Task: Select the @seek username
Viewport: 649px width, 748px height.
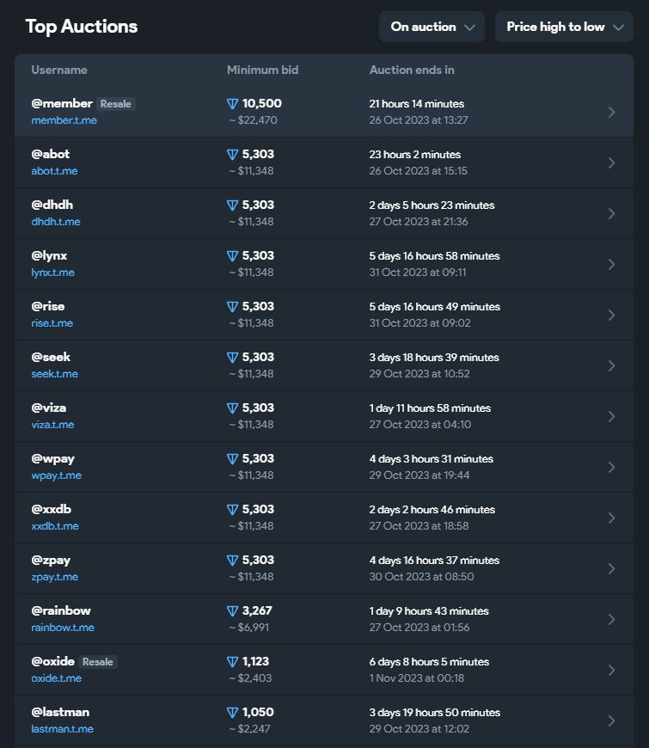Action: point(51,357)
